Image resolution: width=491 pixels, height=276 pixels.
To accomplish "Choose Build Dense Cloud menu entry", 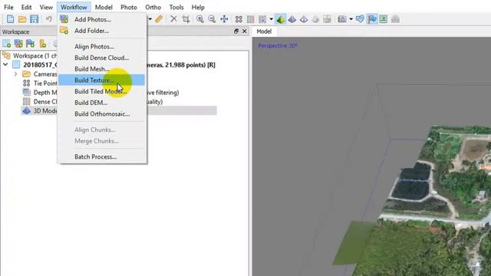I will tap(102, 58).
